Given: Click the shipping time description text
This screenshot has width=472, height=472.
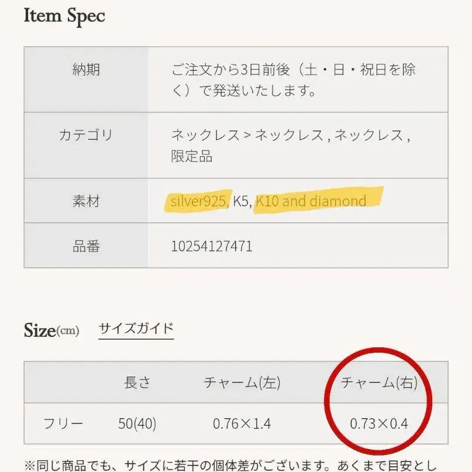Looking at the screenshot, I should pyautogui.click(x=293, y=80).
